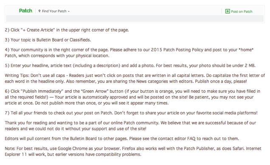The width and height of the screenshot is (270, 165).
Task: Open the Find Your Patch dropdown
Action: (x=54, y=11)
